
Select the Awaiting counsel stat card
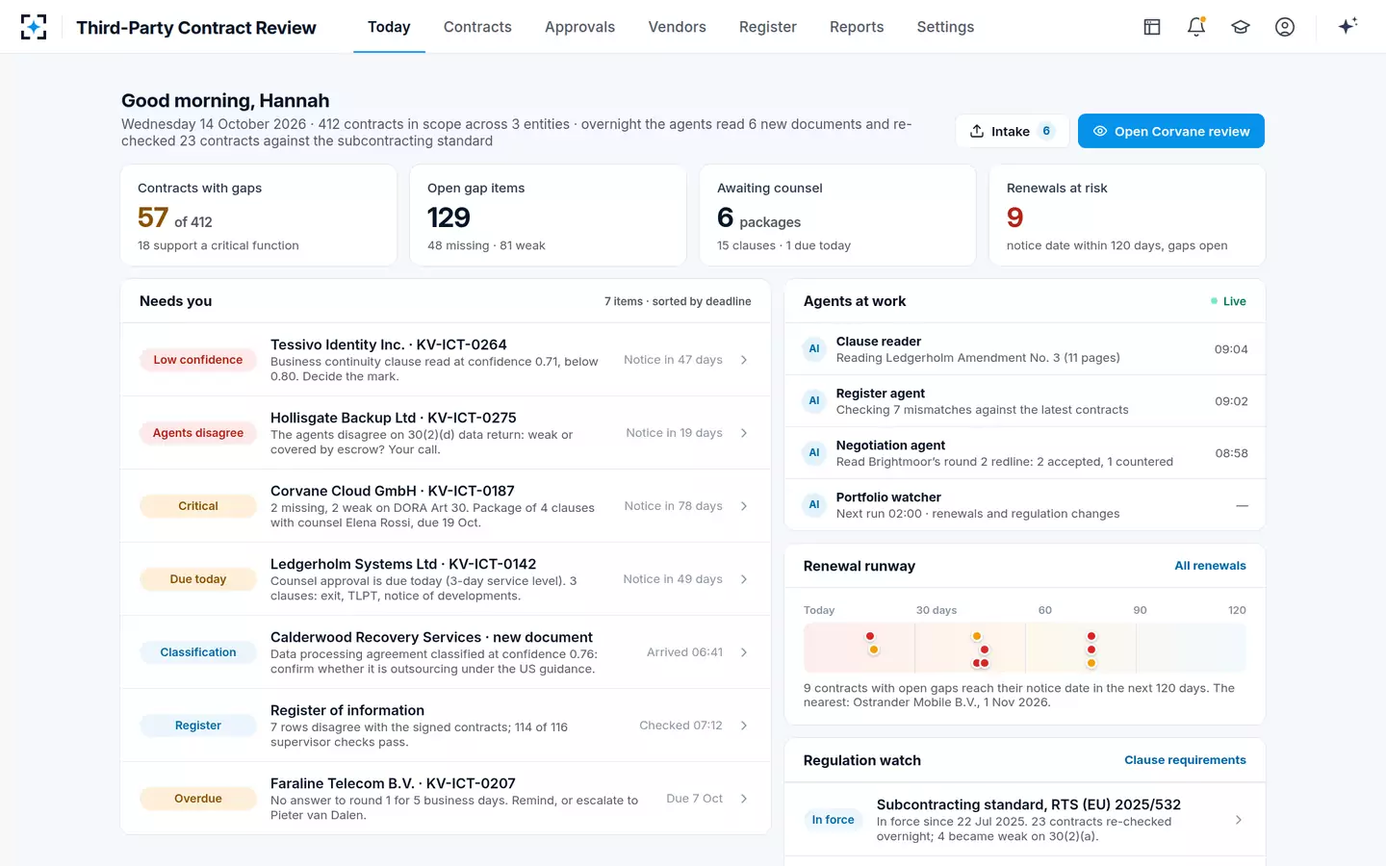coord(837,216)
